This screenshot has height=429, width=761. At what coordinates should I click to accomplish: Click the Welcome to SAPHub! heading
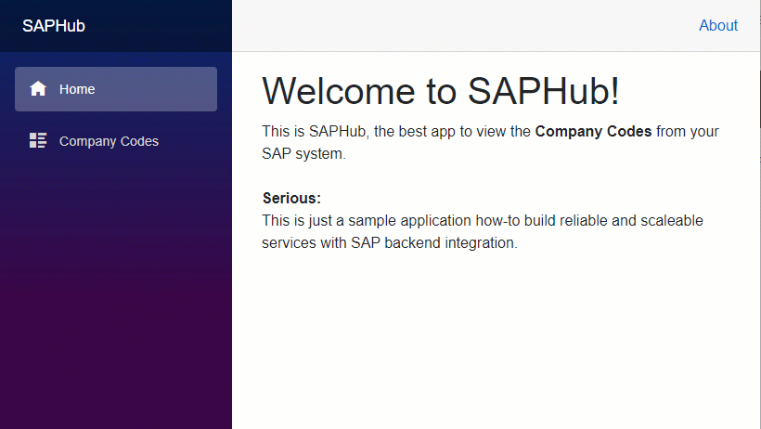pyautogui.click(x=441, y=91)
